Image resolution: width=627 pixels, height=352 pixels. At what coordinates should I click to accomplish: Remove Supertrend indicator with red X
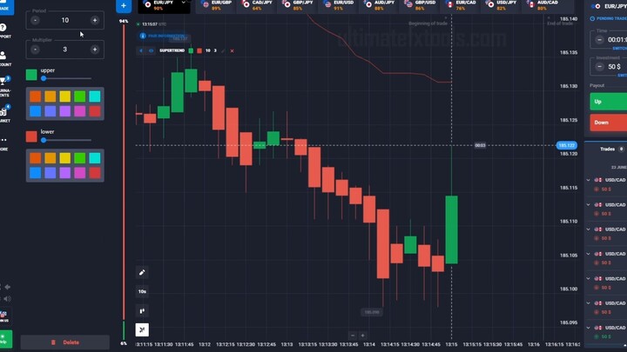click(232, 50)
